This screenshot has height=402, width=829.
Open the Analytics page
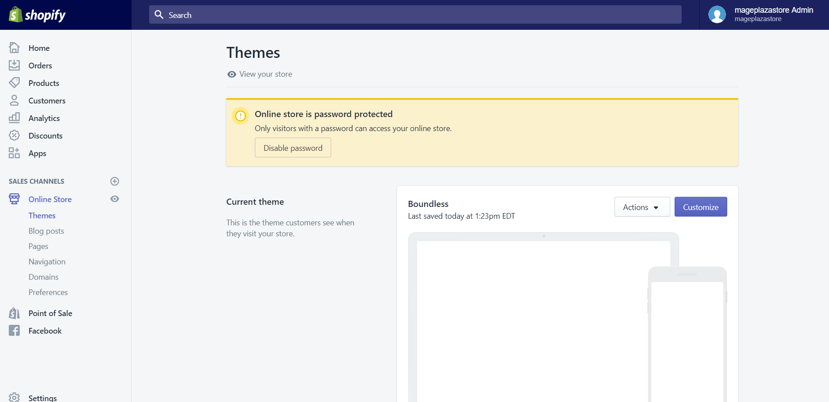point(44,118)
